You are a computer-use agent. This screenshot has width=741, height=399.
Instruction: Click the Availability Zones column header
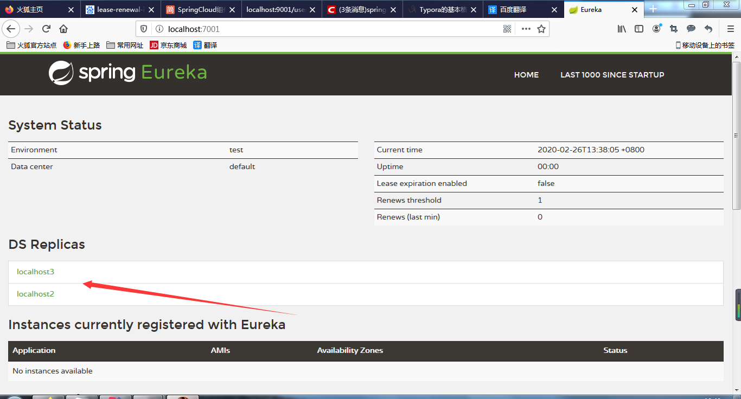coord(350,350)
